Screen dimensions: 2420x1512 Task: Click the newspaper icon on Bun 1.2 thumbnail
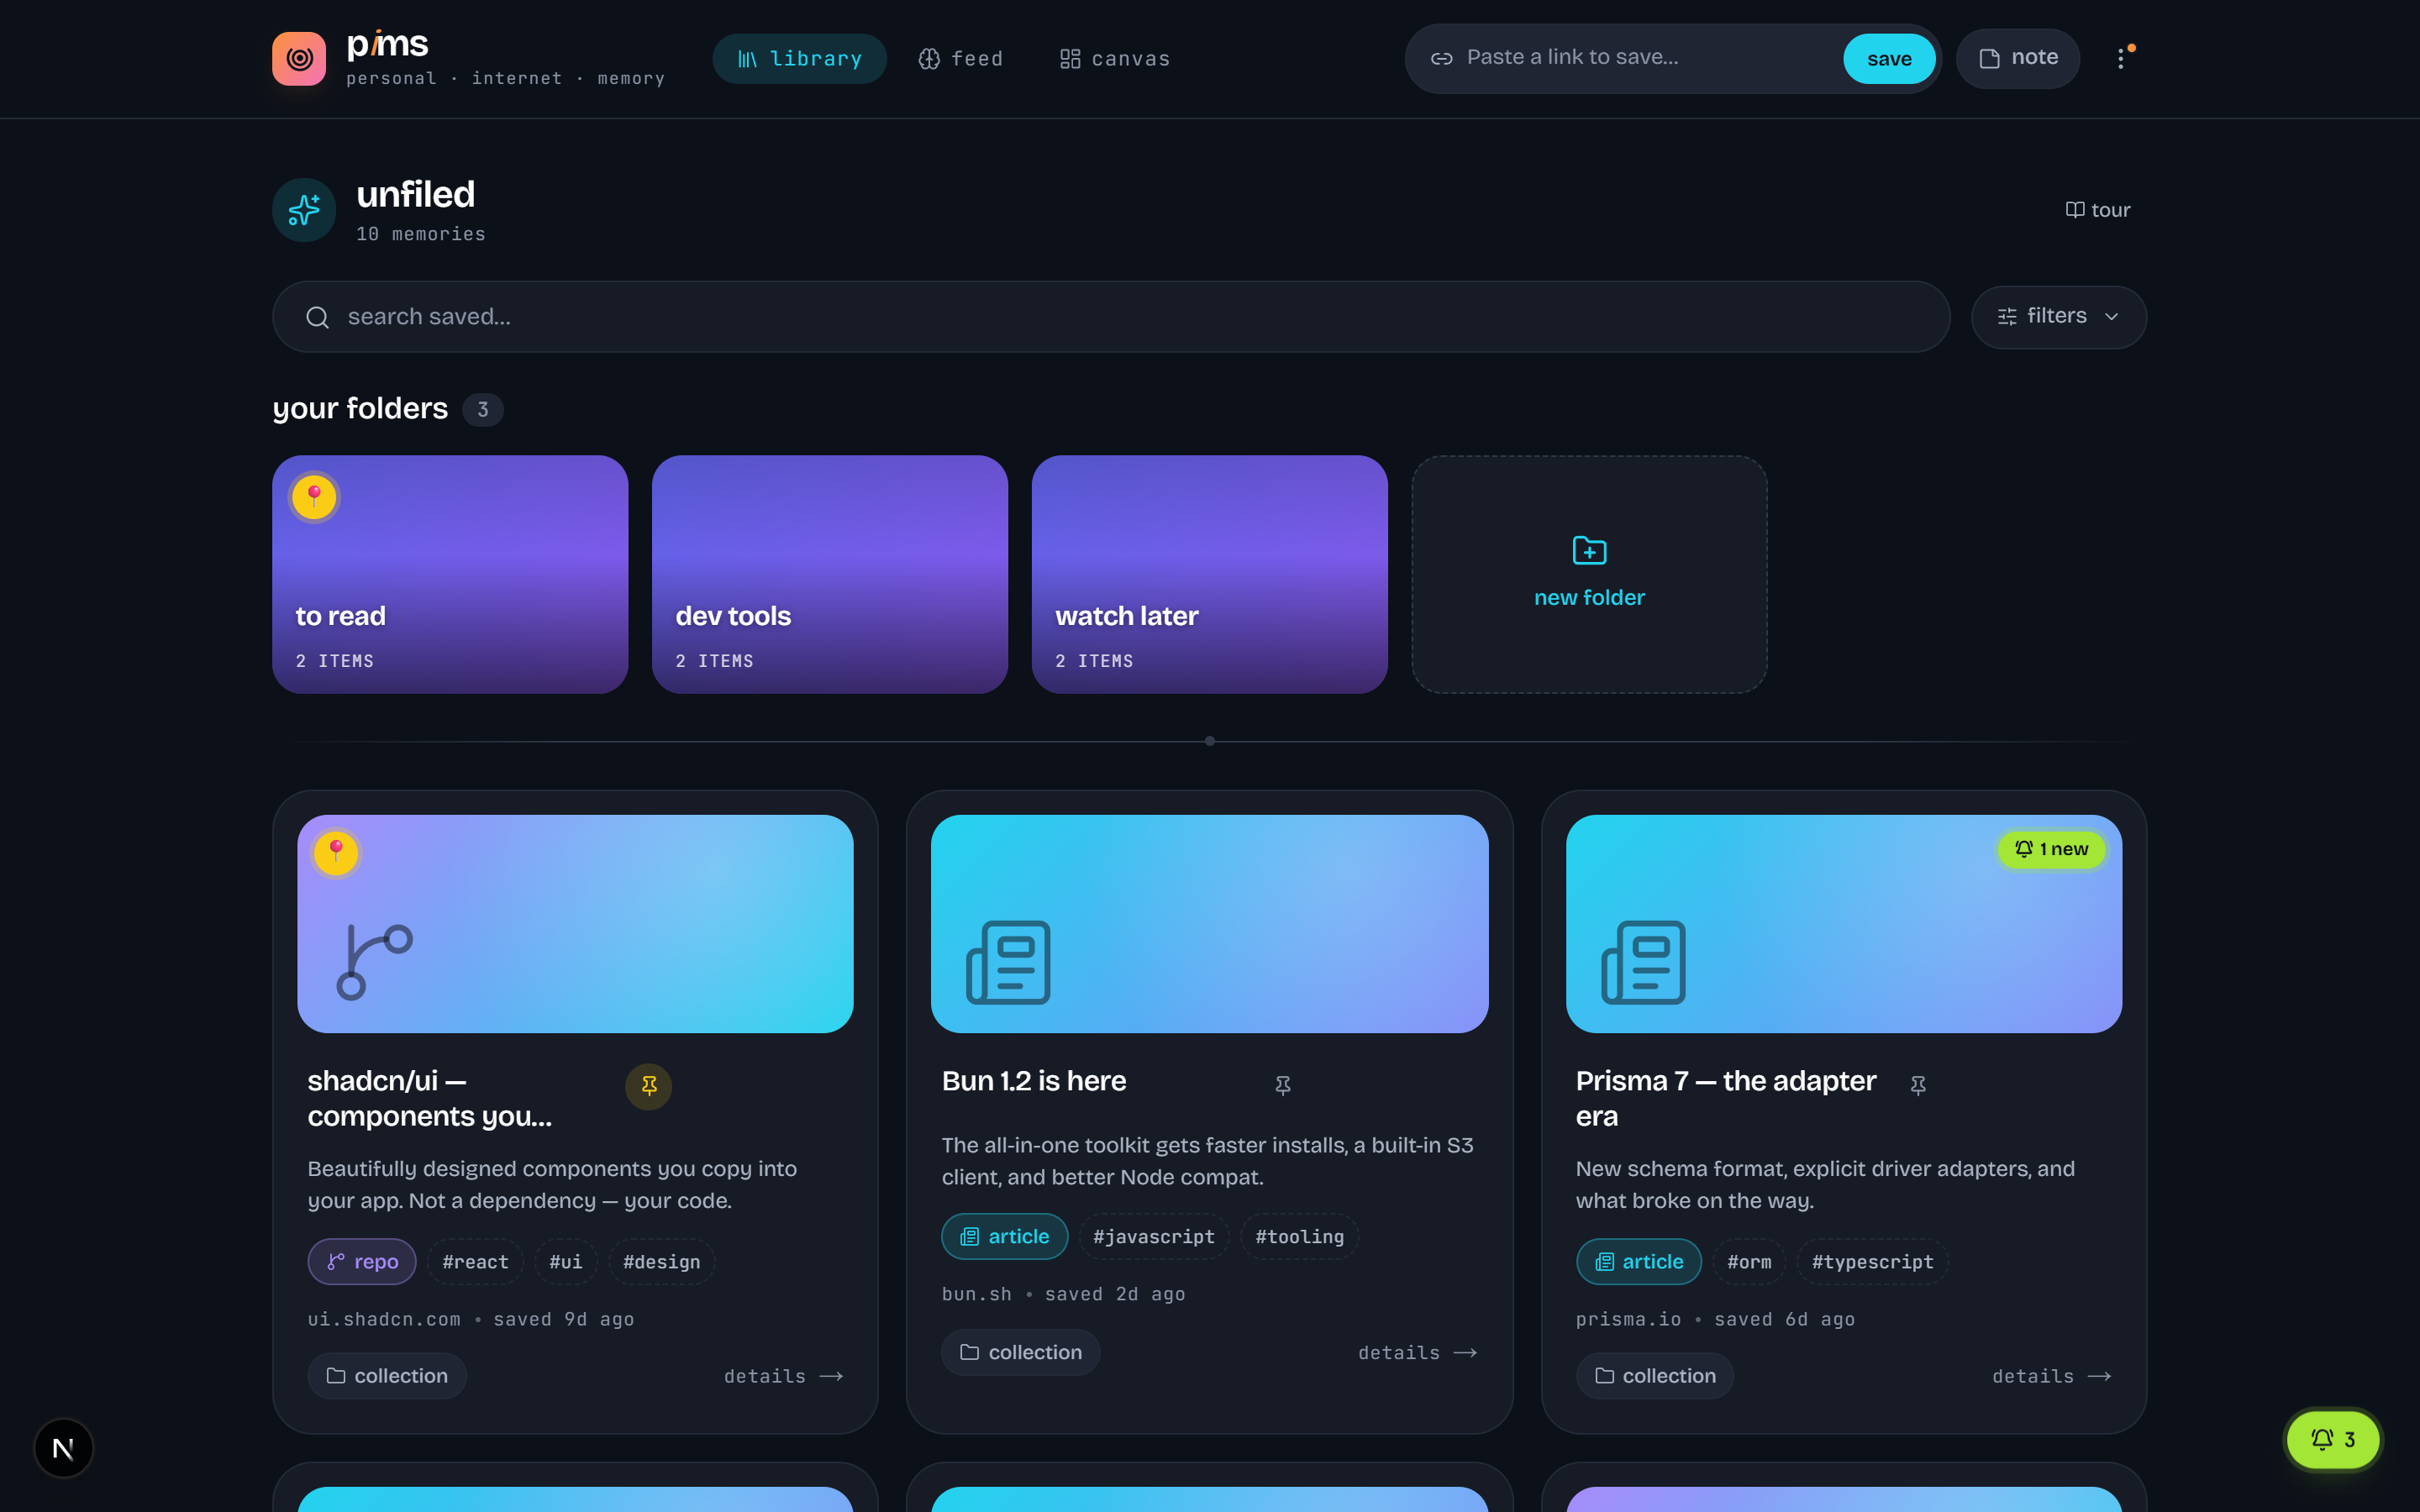click(1008, 962)
